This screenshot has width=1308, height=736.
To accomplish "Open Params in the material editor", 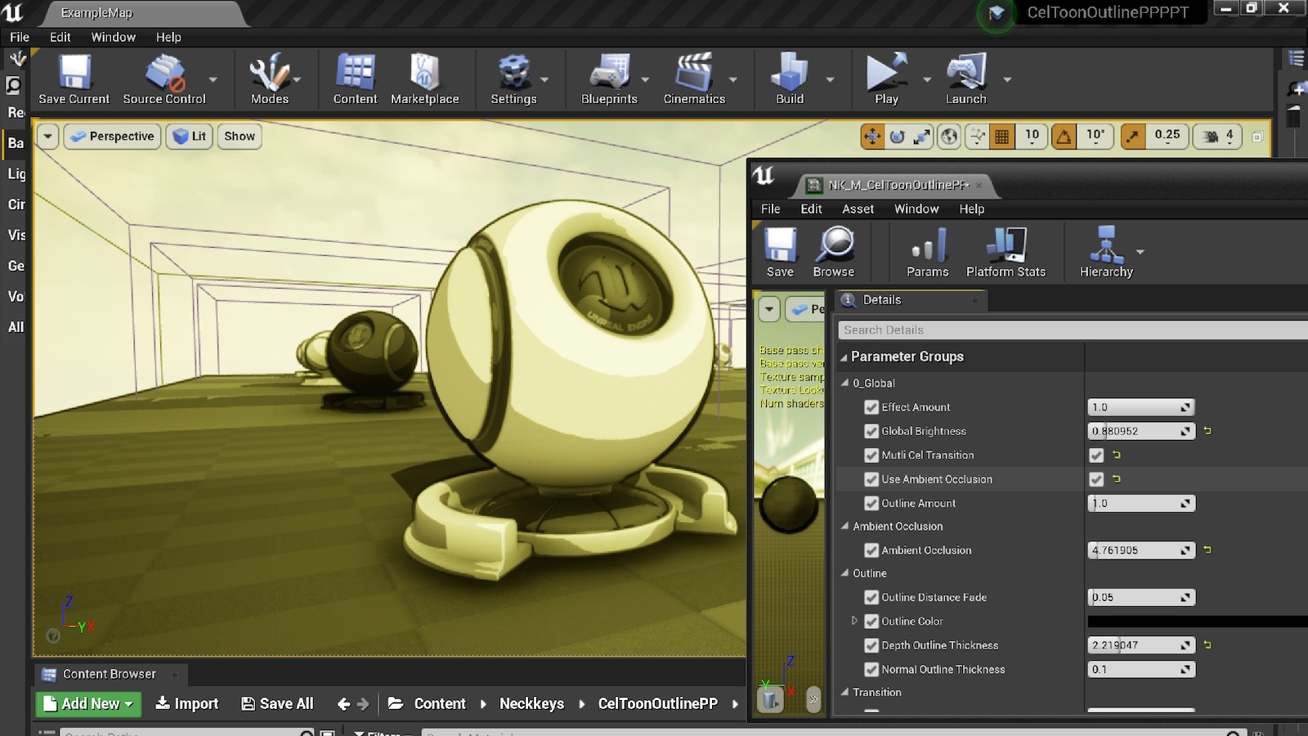I will click(x=927, y=251).
